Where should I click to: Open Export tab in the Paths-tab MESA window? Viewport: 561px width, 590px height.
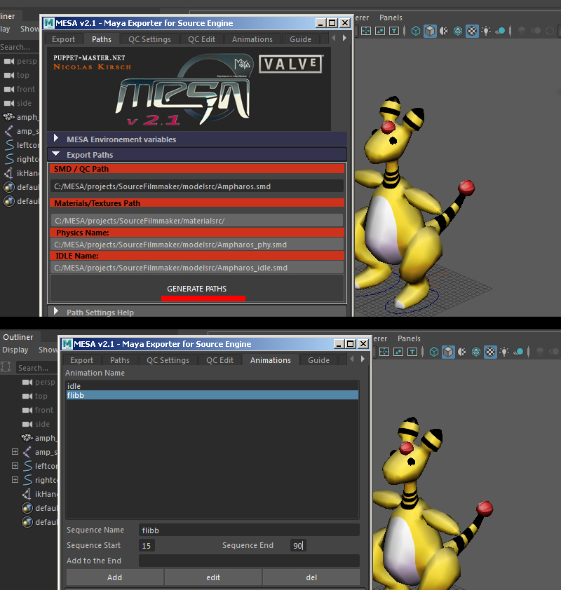click(63, 39)
